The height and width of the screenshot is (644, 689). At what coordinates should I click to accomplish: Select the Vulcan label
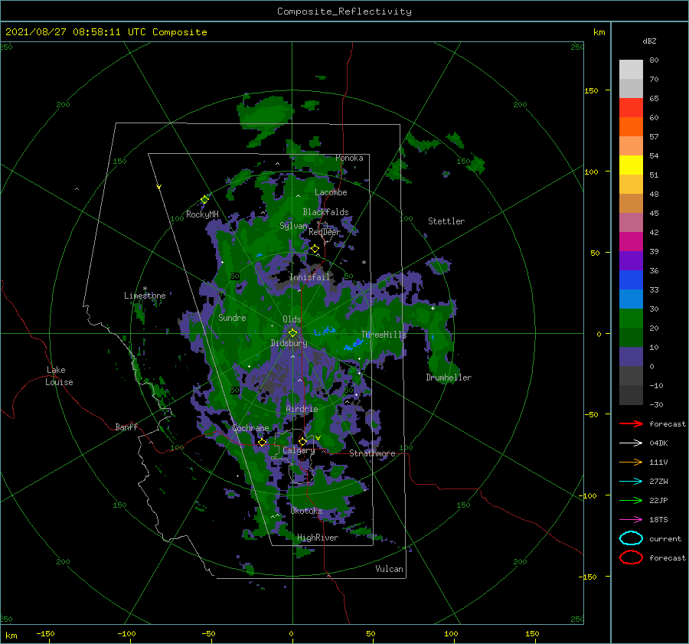tap(390, 569)
